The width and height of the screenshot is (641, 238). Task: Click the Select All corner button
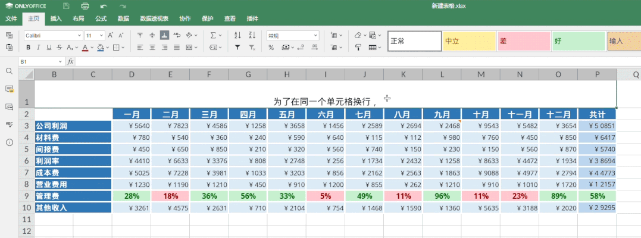pyautogui.click(x=27, y=74)
